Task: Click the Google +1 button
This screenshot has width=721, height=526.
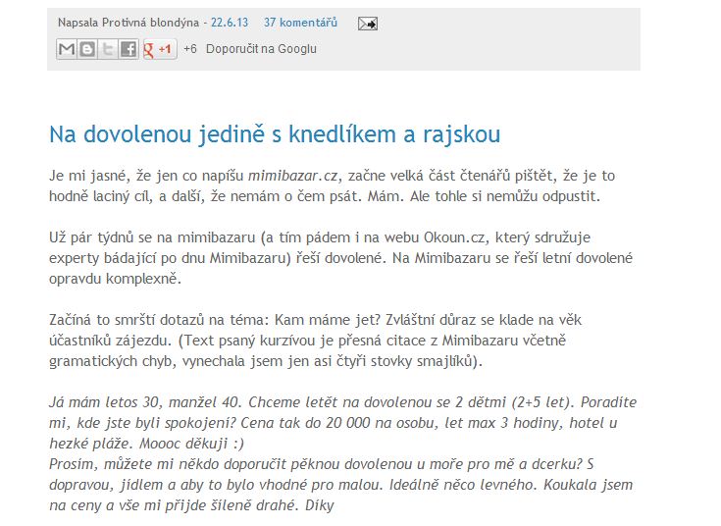Action: [159, 49]
